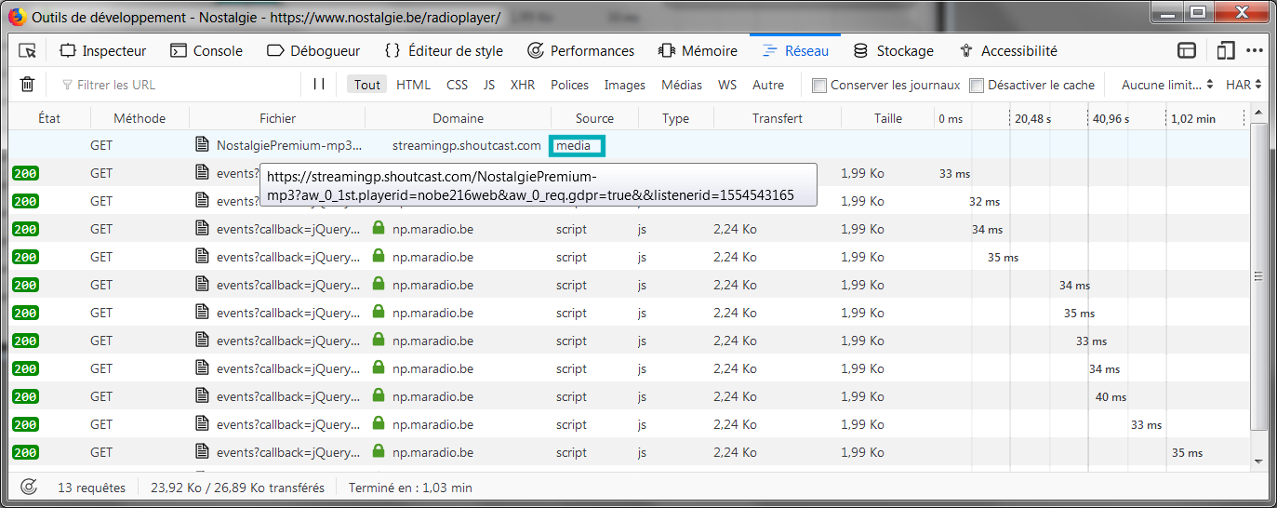The image size is (1277, 508).
Task: Click the 1,02 min timeline header
Action: click(x=1193, y=119)
